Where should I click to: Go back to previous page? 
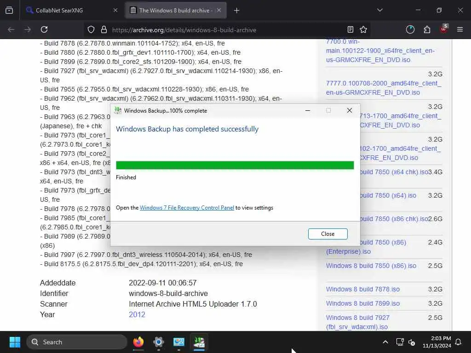click(x=11, y=29)
